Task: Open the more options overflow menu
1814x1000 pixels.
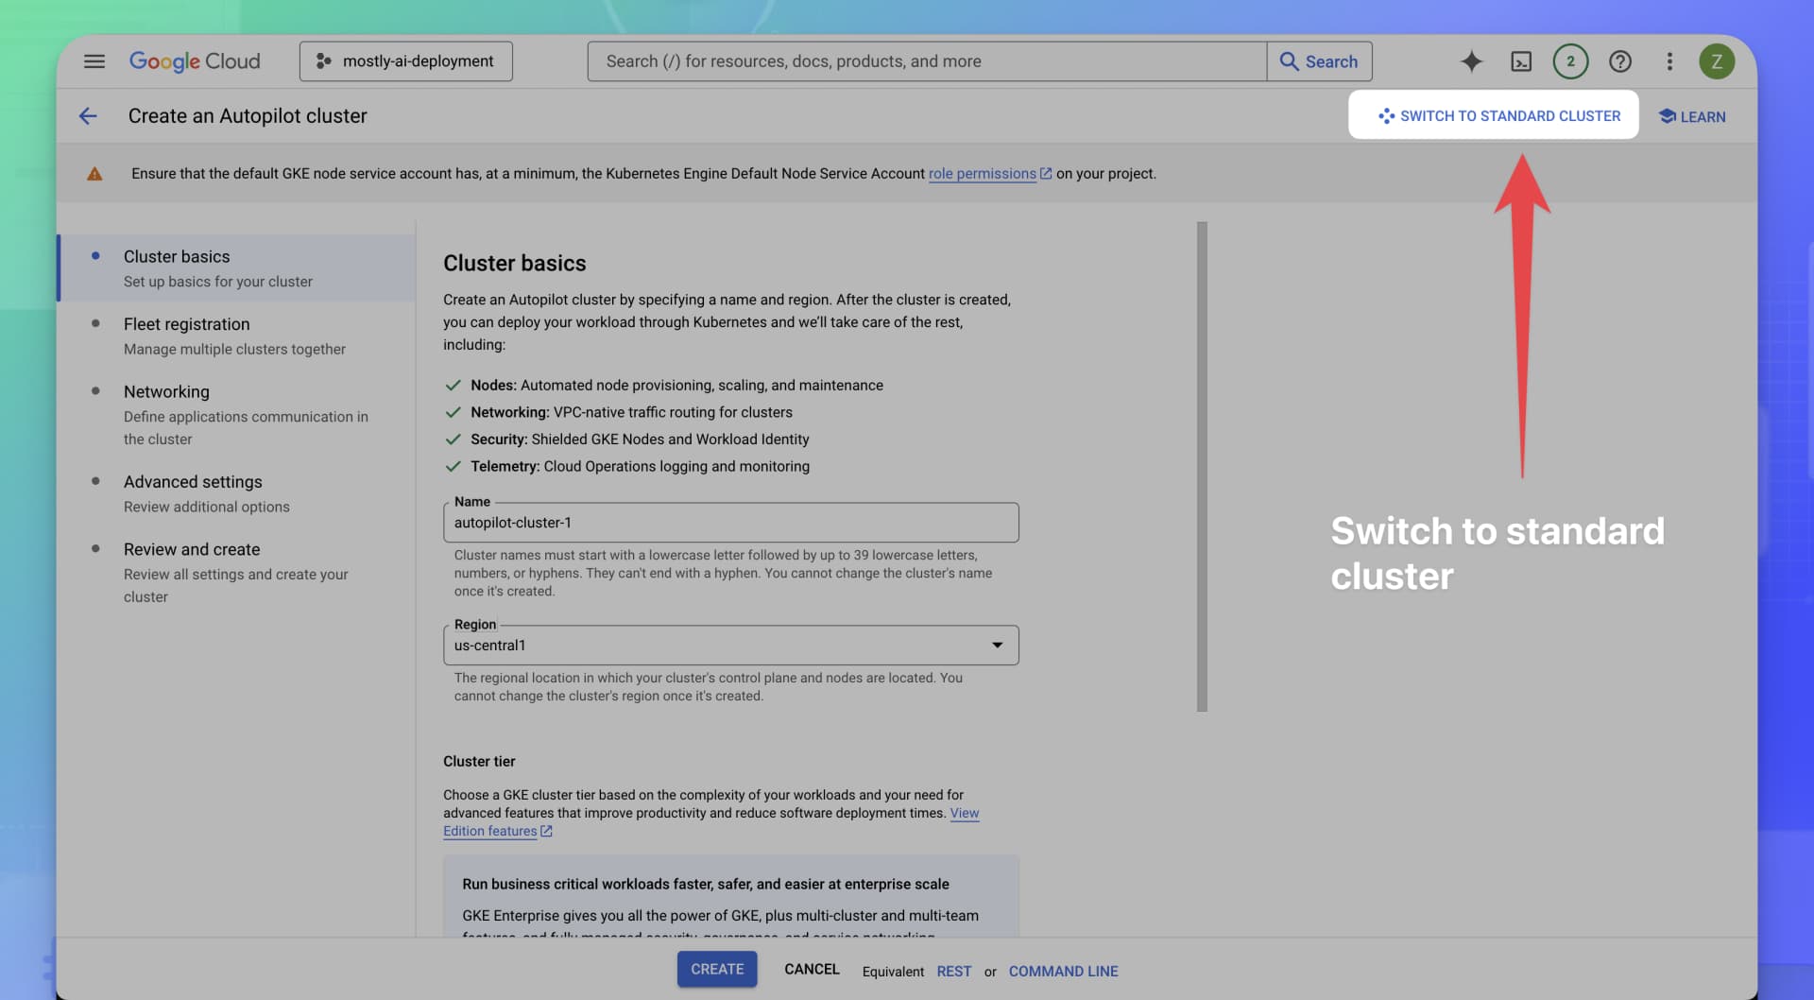Action: [x=1669, y=60]
